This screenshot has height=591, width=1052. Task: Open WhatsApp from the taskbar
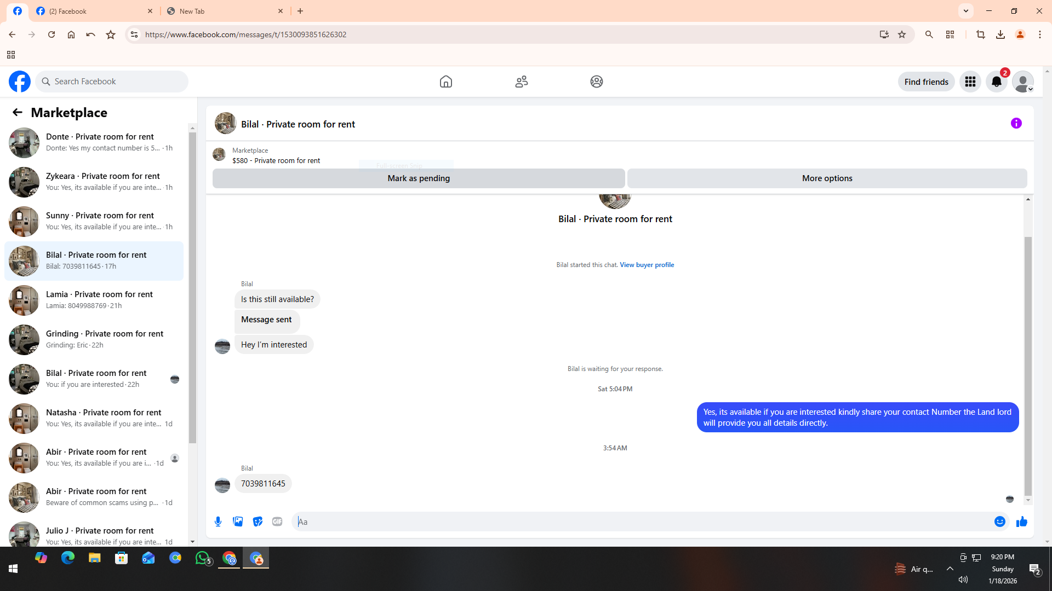202,558
